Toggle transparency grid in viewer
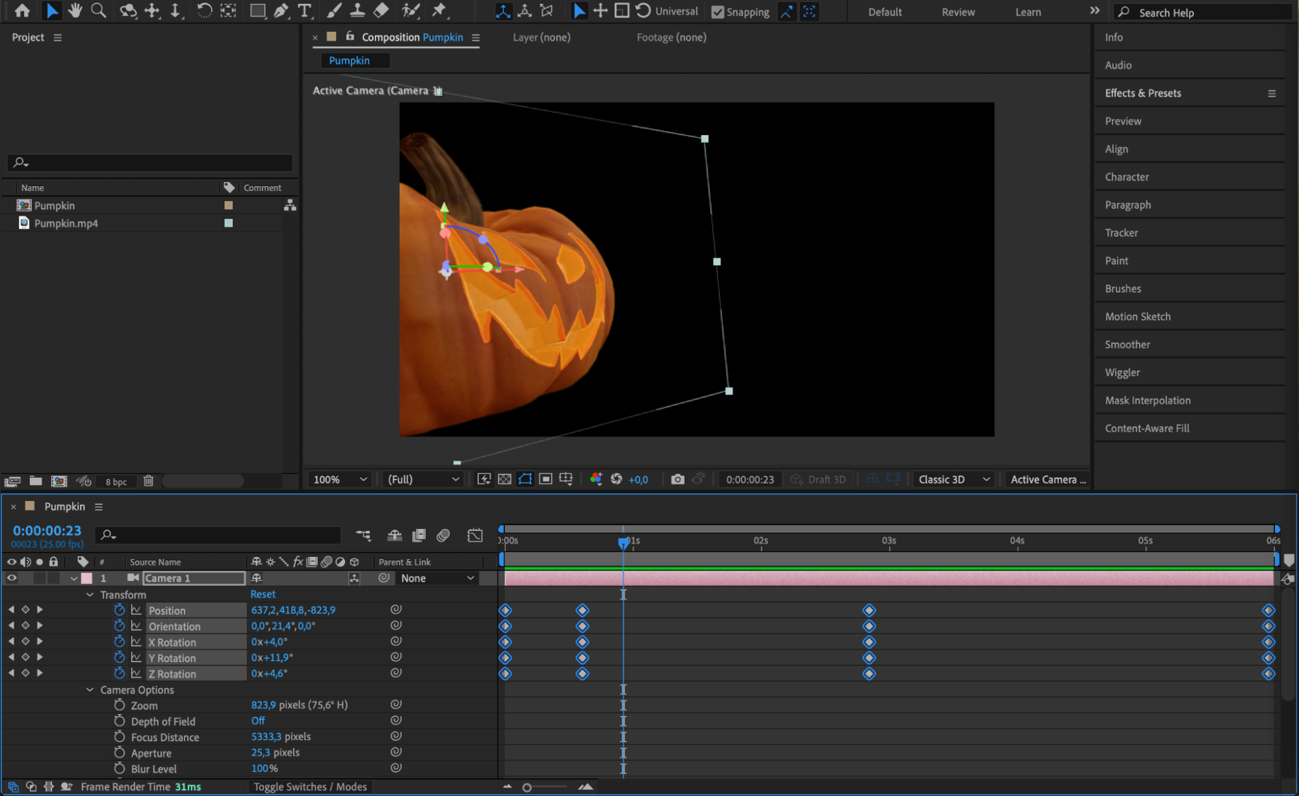The image size is (1299, 796). coord(504,480)
